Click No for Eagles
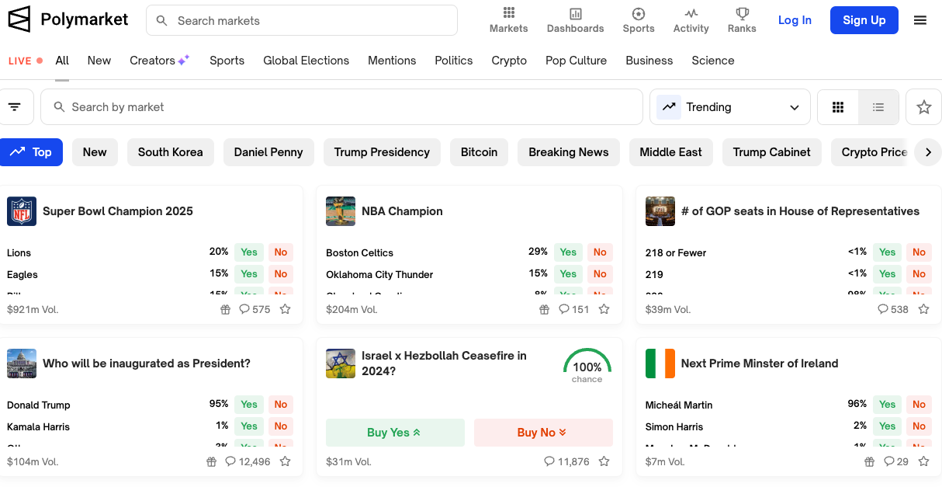Screen dimensions: 942x487 (x=281, y=273)
